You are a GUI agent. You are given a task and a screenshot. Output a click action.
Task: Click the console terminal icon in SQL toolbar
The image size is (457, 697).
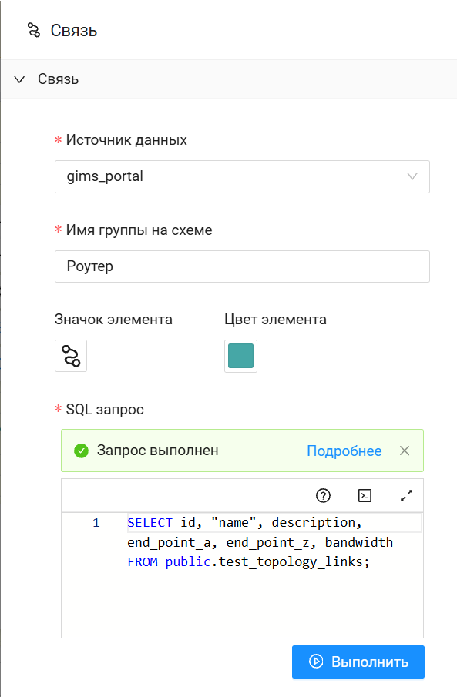(365, 495)
